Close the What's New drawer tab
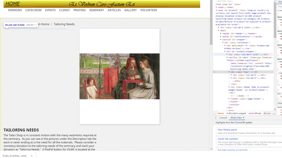 pos(244,117)
